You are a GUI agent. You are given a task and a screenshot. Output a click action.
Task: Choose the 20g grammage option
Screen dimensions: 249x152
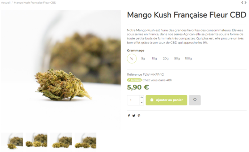coord(166,59)
